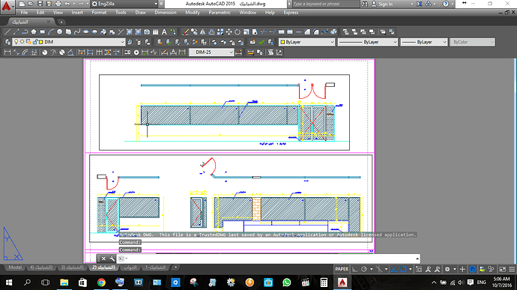Screen dimensions: 517x290
Task: Click the command line input field
Action: [x=269, y=259]
